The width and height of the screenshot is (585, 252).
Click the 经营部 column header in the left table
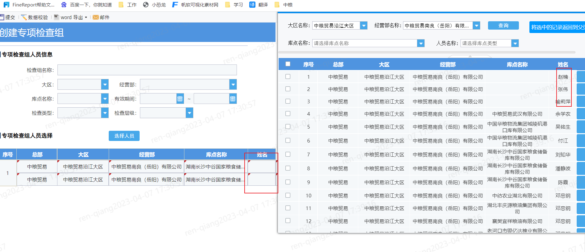(x=147, y=155)
